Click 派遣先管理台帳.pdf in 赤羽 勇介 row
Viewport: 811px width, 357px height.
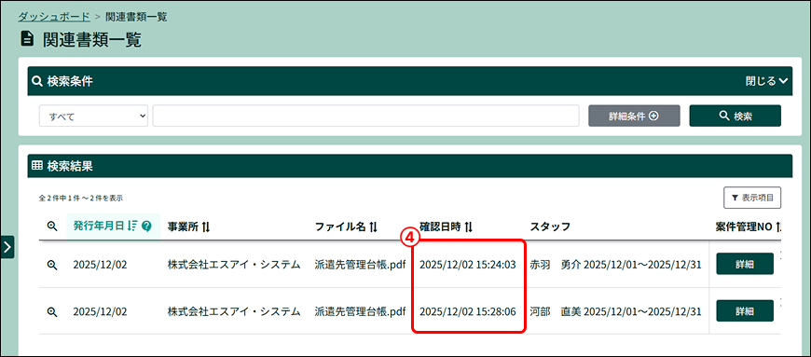(361, 265)
